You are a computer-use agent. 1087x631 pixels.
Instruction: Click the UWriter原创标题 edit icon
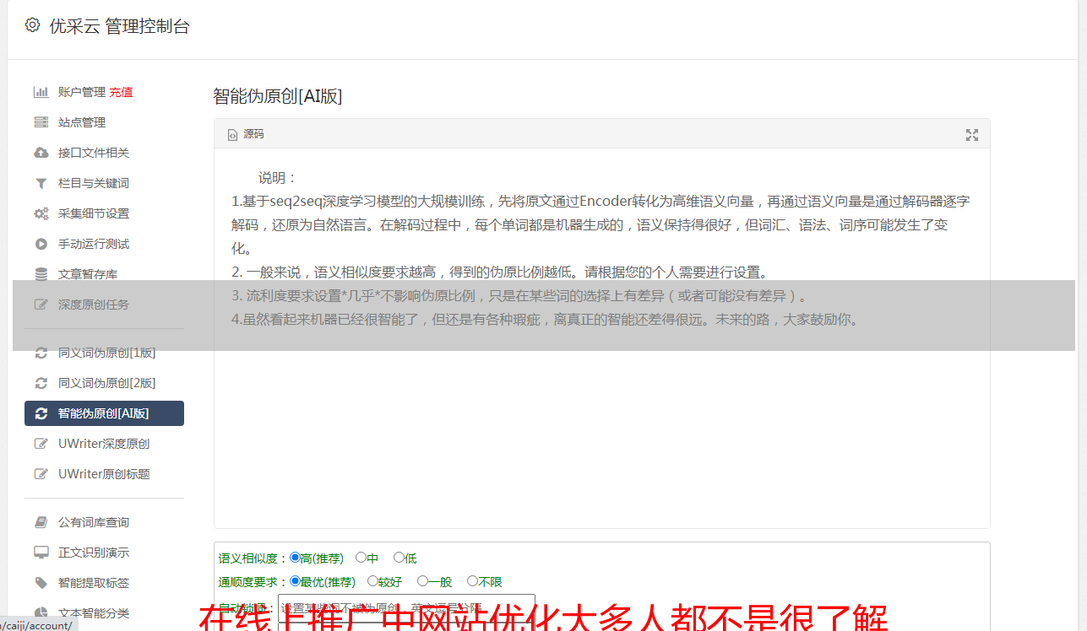[41, 474]
